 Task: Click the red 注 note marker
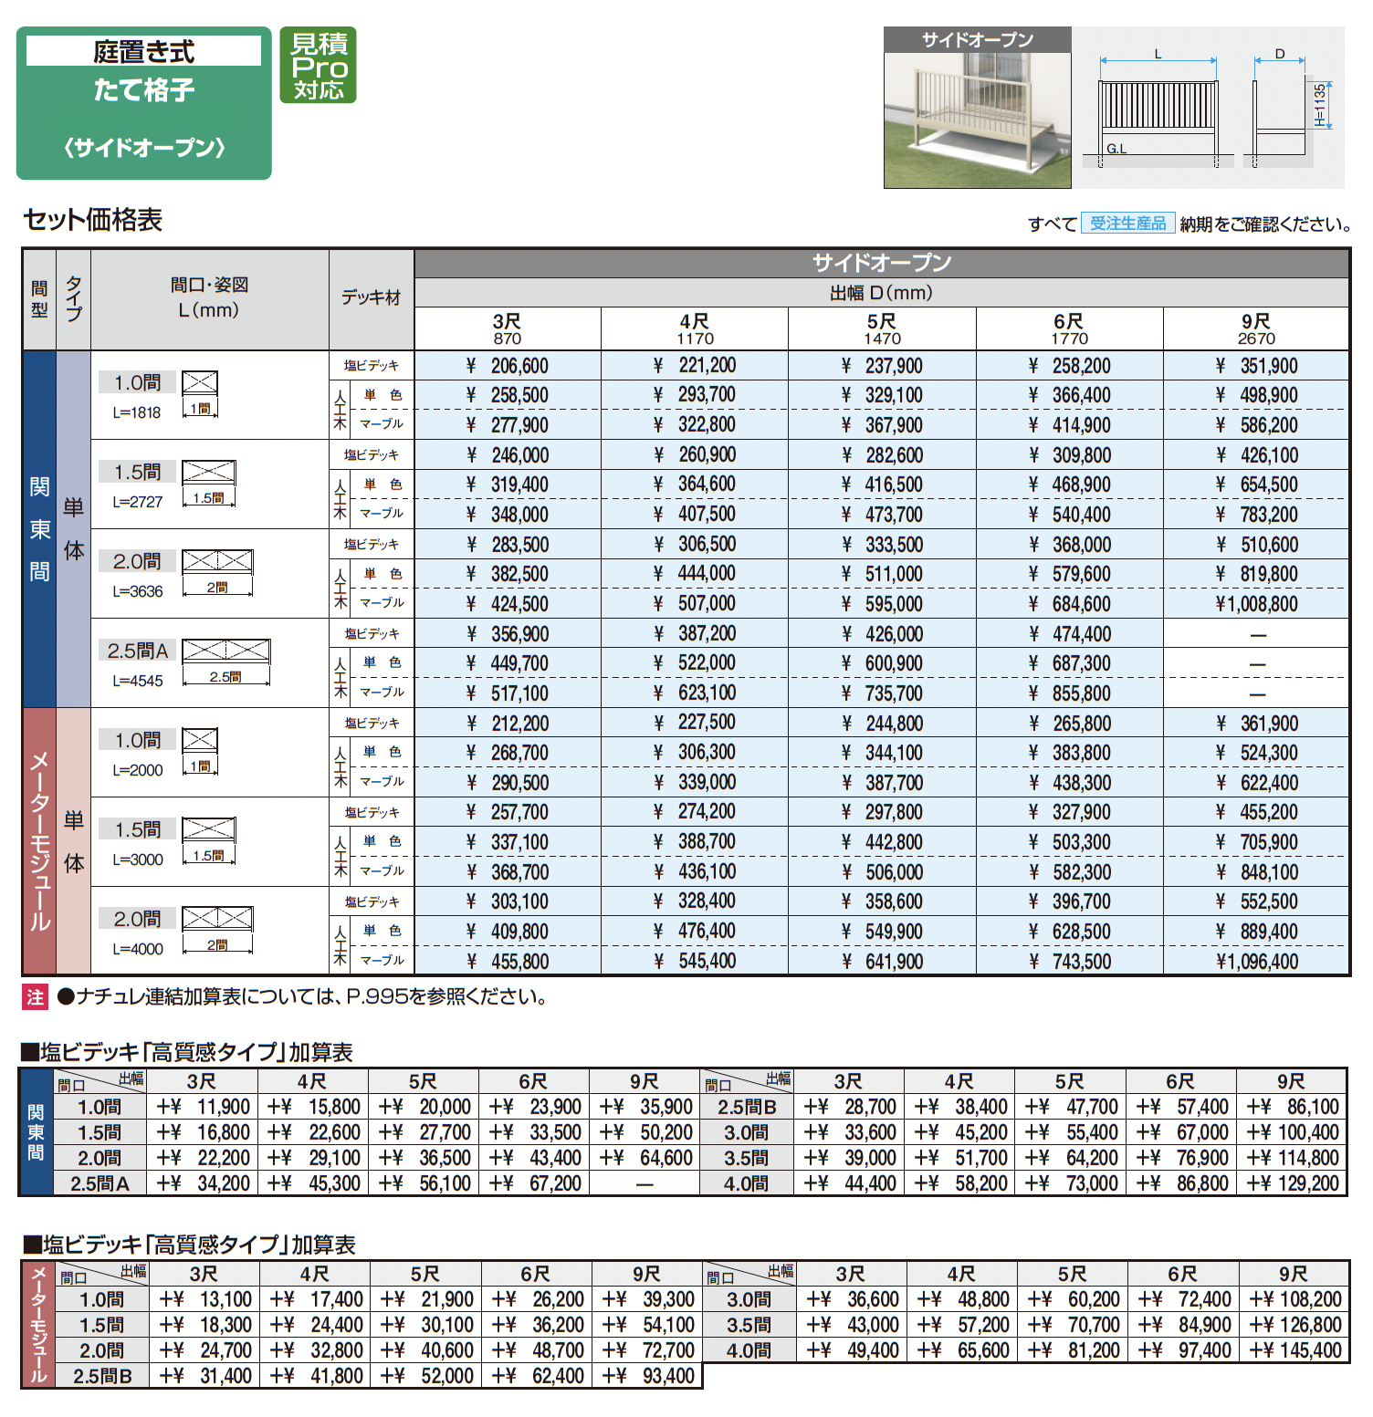click(x=35, y=996)
